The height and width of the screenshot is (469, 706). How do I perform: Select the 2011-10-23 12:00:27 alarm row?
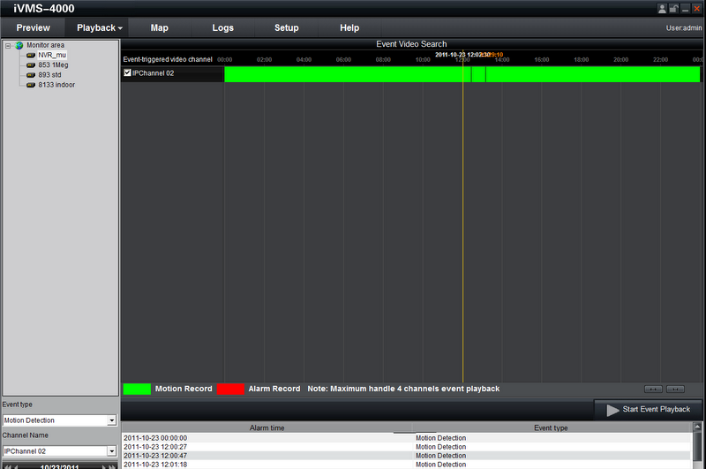click(406, 447)
